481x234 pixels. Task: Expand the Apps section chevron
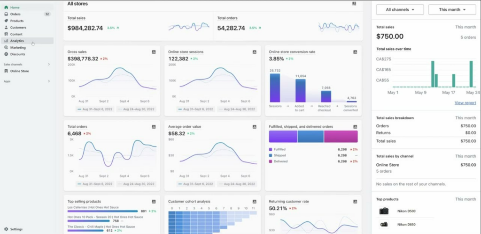click(x=49, y=81)
